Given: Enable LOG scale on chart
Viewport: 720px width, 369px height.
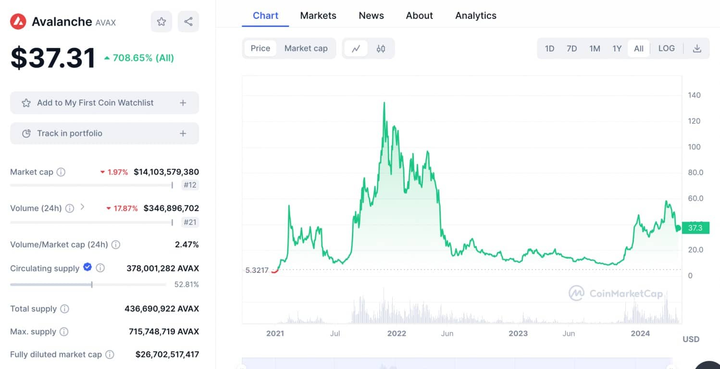Looking at the screenshot, I should coord(667,49).
